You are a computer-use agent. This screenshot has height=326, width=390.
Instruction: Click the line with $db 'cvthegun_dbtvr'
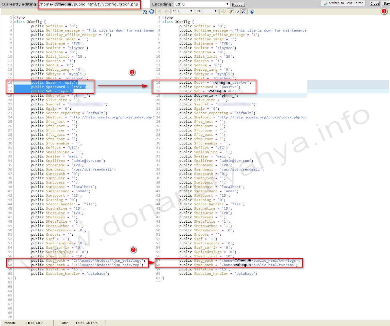(x=211, y=91)
